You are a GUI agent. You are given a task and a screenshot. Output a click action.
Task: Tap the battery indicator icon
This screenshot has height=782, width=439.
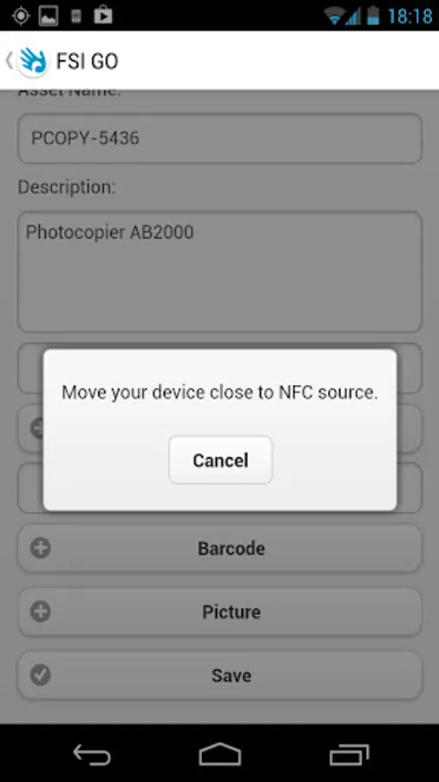pos(373,16)
